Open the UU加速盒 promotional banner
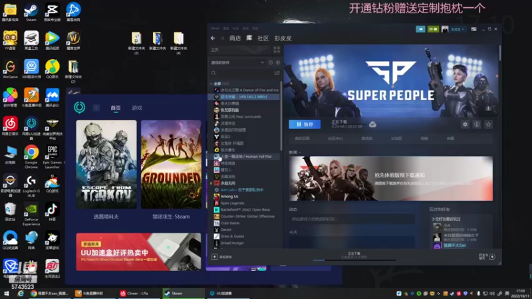The image size is (532, 299). [x=138, y=252]
